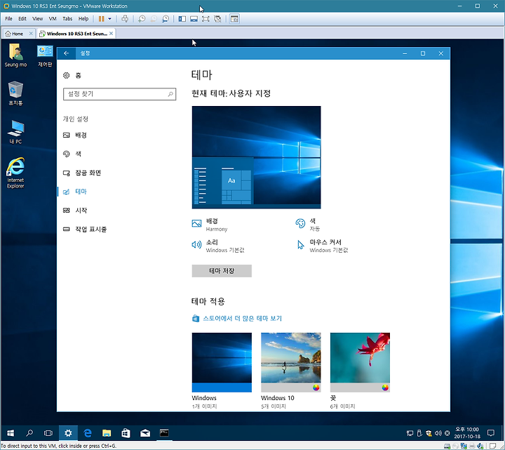
Task: Click the VMware status bar hard disk icon
Action: click(447, 446)
